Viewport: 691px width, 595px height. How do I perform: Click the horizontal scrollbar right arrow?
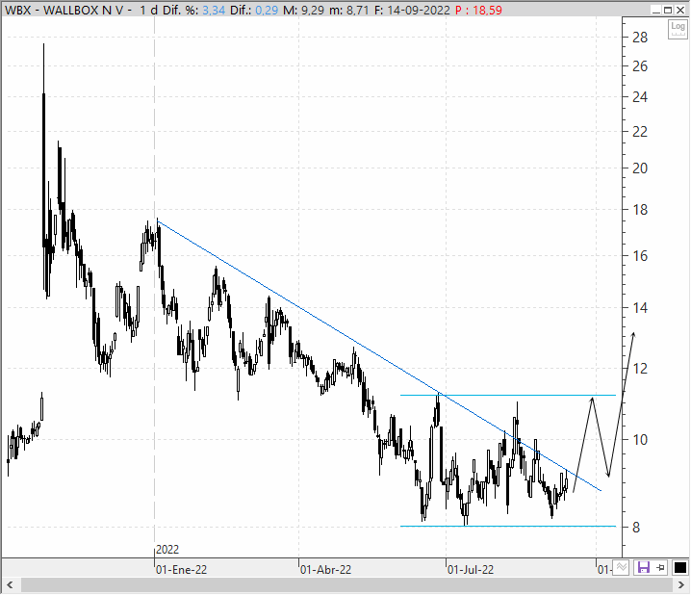coord(680,585)
